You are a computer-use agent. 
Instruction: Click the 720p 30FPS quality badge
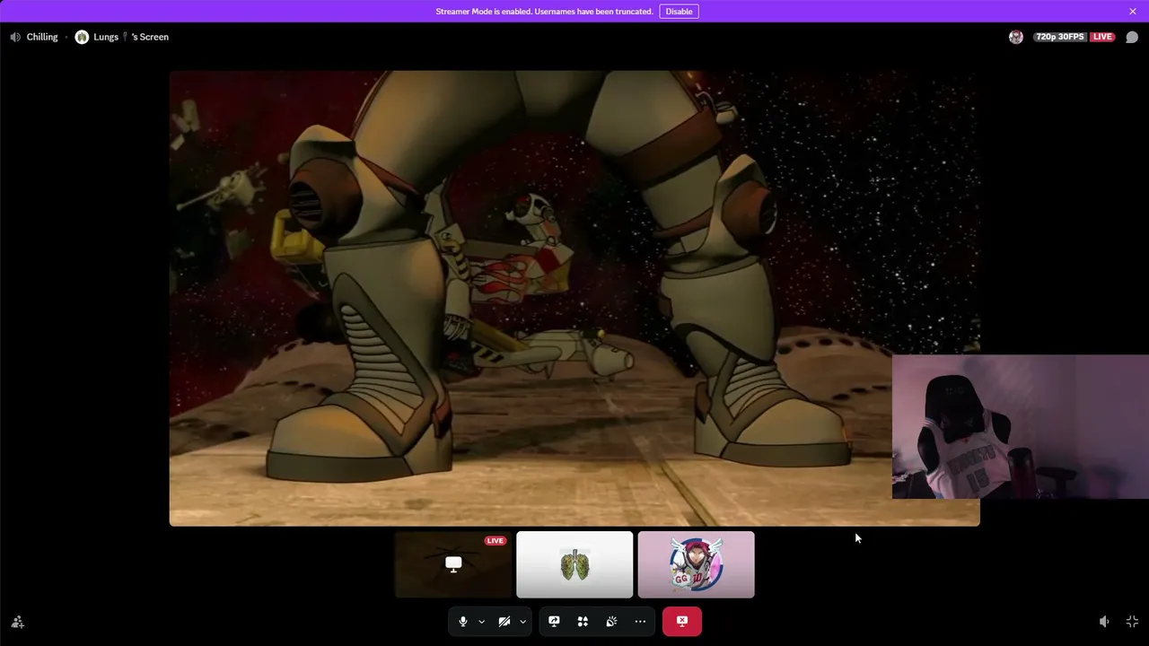pos(1060,37)
